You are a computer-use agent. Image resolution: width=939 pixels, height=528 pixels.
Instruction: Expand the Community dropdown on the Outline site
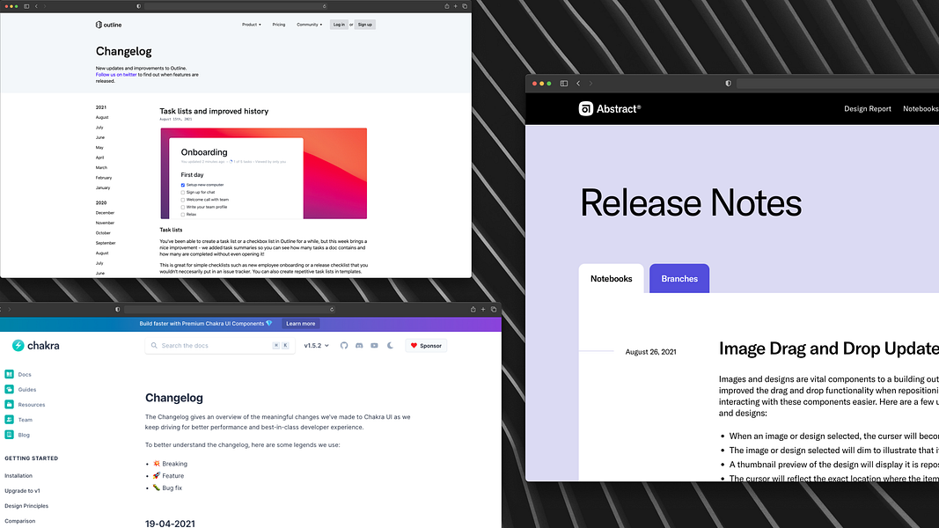pyautogui.click(x=309, y=25)
